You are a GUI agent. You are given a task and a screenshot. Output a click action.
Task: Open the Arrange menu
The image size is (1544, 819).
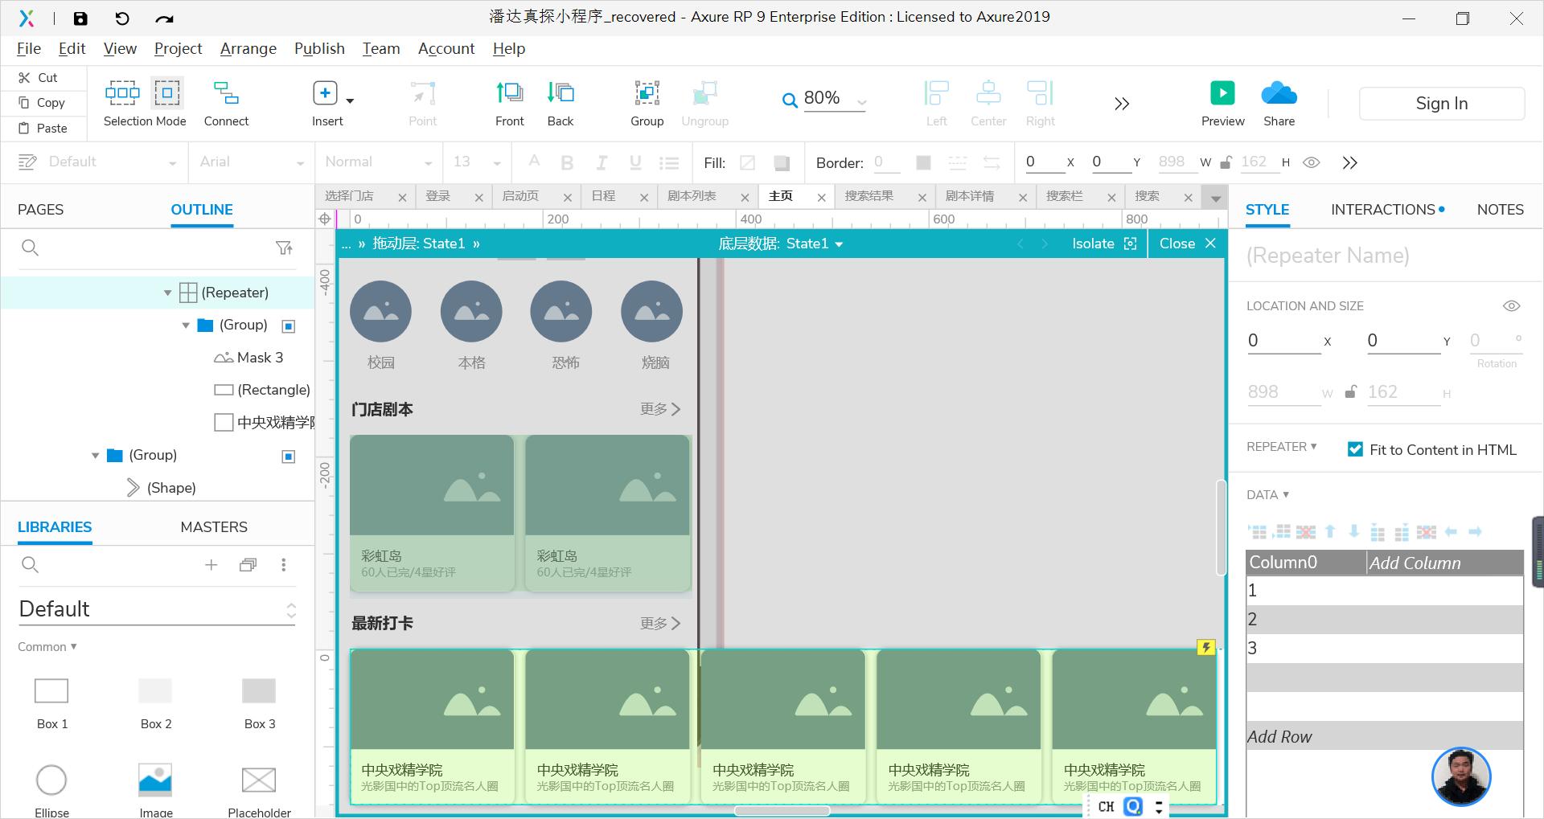click(248, 48)
